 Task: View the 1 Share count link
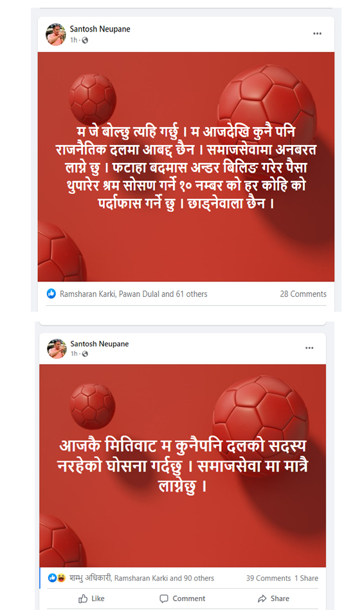click(306, 578)
